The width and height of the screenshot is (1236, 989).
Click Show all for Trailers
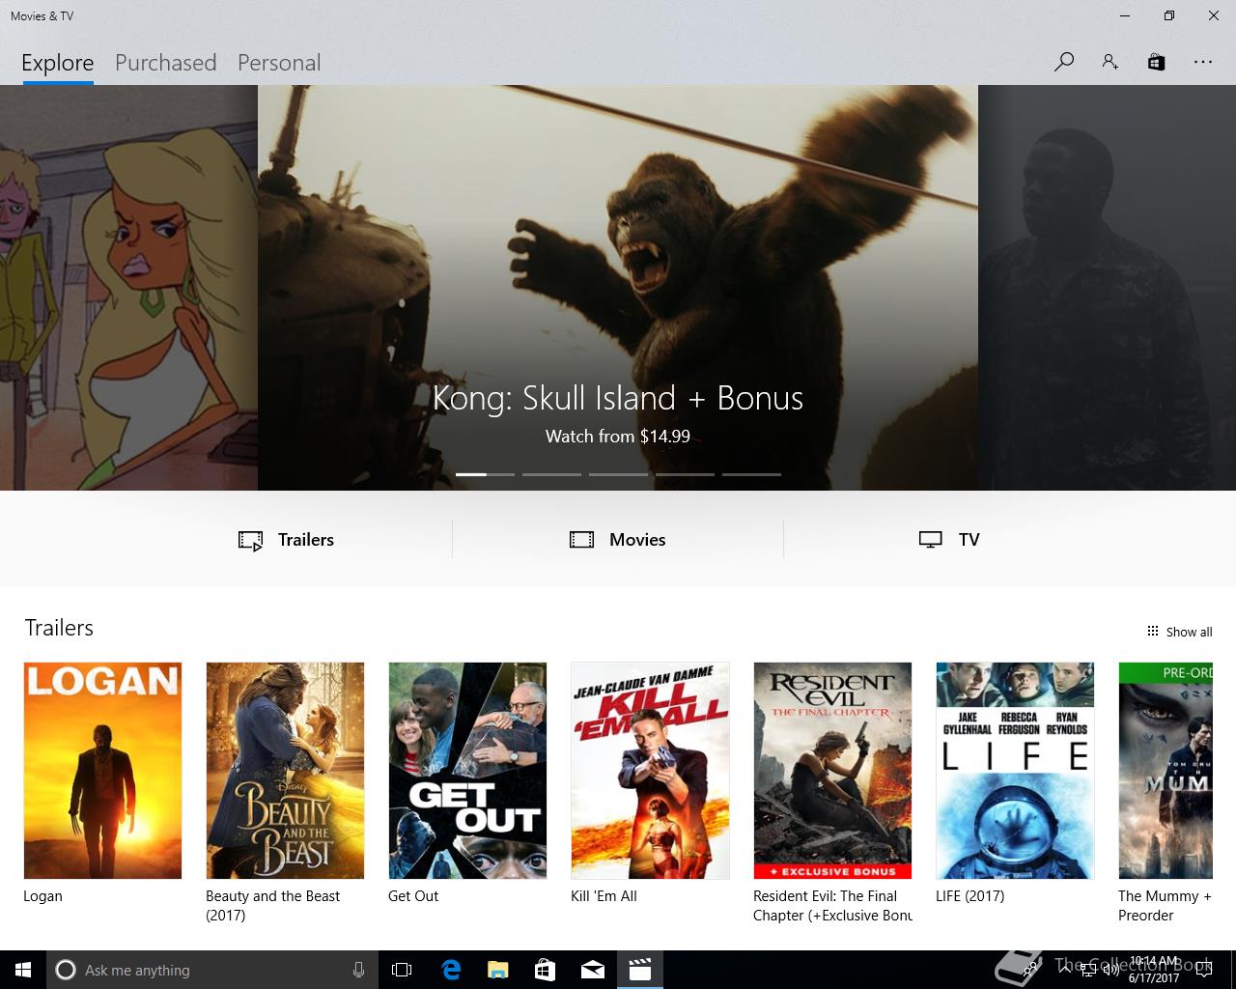pyautogui.click(x=1179, y=632)
